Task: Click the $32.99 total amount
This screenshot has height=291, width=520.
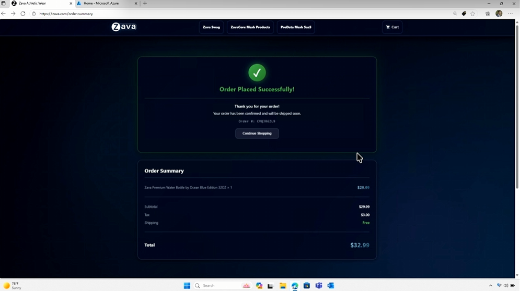Action: tap(360, 245)
